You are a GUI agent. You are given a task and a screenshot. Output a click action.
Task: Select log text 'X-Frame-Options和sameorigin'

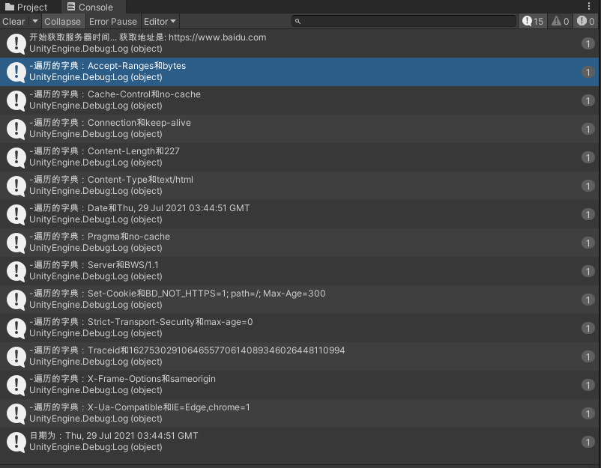pos(151,378)
